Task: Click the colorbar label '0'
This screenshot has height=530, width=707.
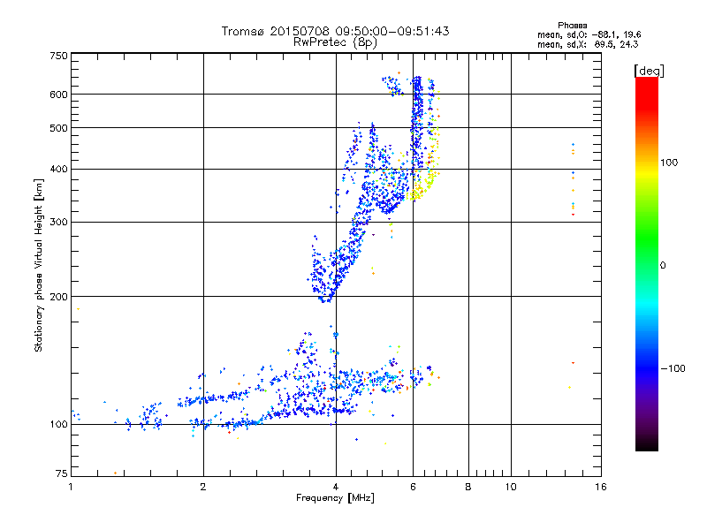Action: click(663, 266)
